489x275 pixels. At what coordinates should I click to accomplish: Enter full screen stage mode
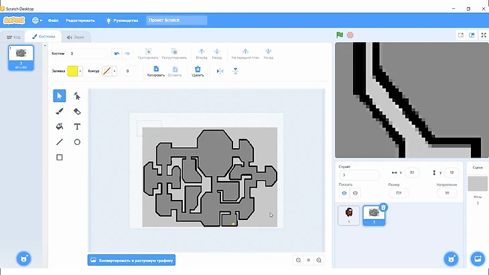point(484,35)
